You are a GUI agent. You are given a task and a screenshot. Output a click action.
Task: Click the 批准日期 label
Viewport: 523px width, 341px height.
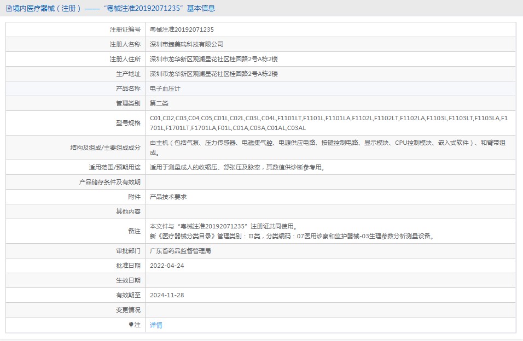pyautogui.click(x=128, y=266)
